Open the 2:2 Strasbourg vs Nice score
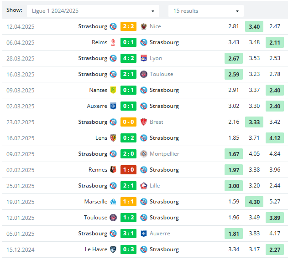The image size is (288, 259). tap(128, 26)
